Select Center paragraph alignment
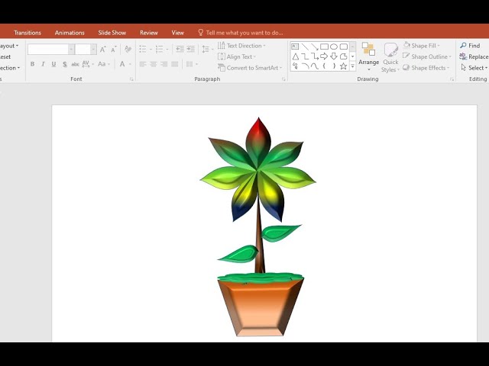The height and width of the screenshot is (366, 489). click(154, 64)
